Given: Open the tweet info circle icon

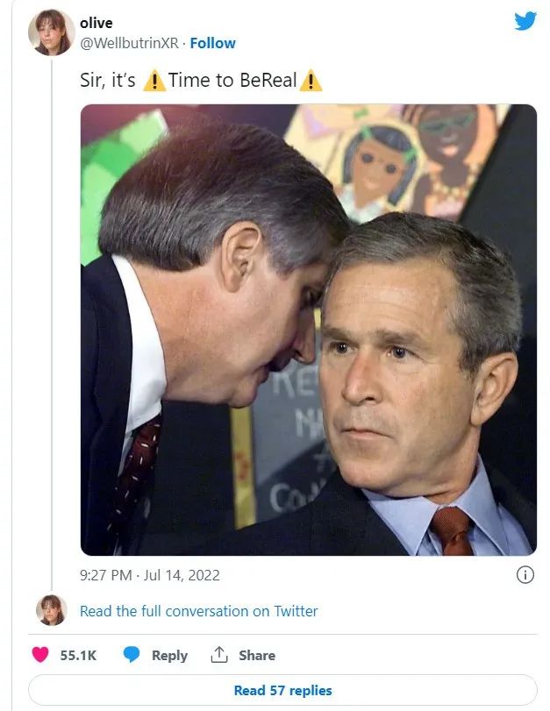Looking at the screenshot, I should coord(525,575).
